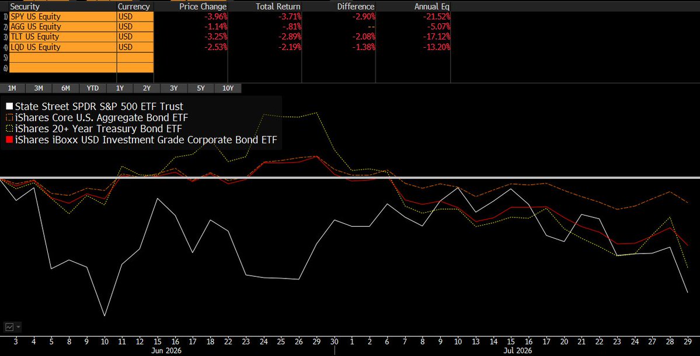Click State Street SPDR S&P 500 ETF Trust legend
This screenshot has width=700, height=356.
99,107
